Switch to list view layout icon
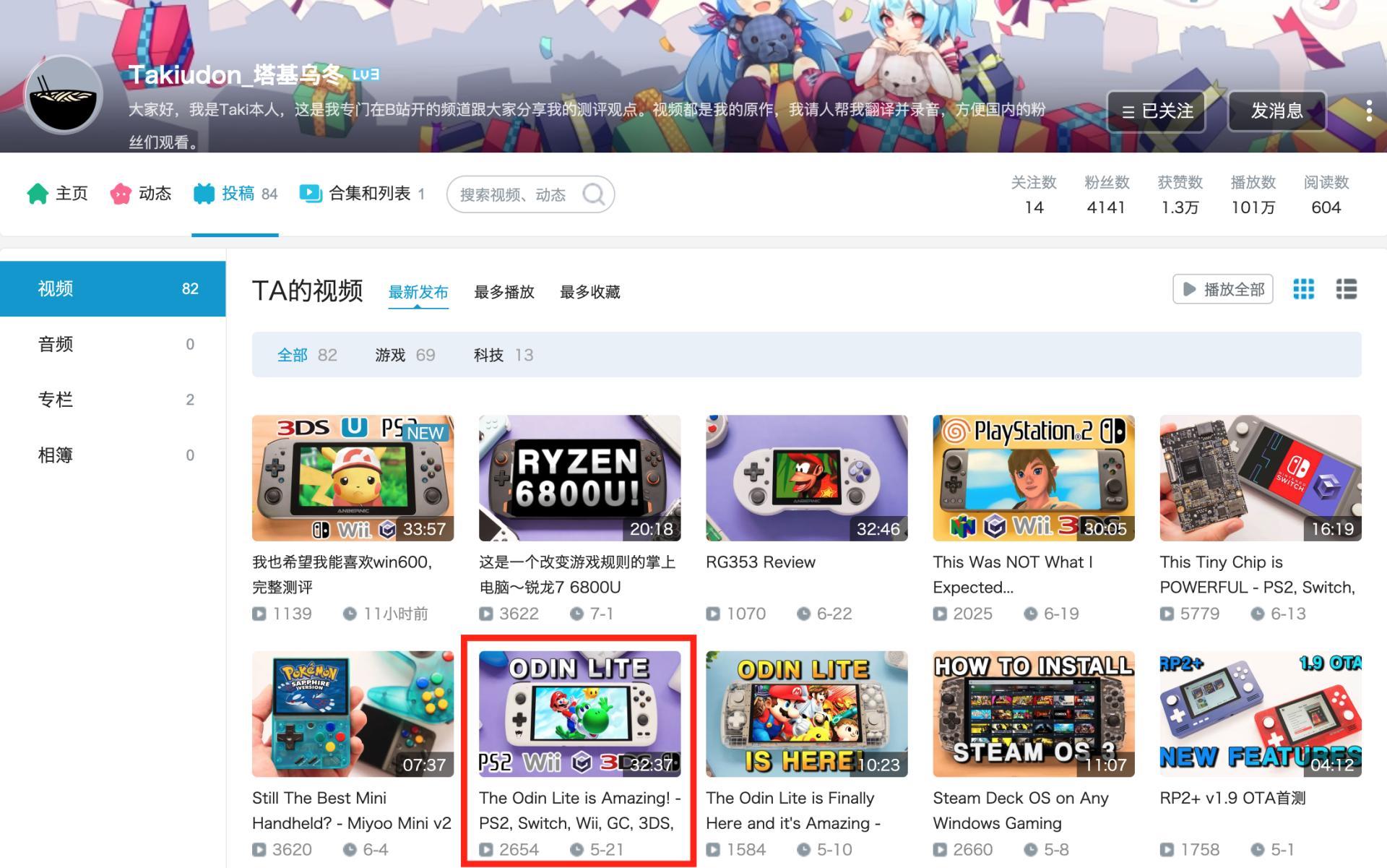1387x868 pixels. (1346, 288)
